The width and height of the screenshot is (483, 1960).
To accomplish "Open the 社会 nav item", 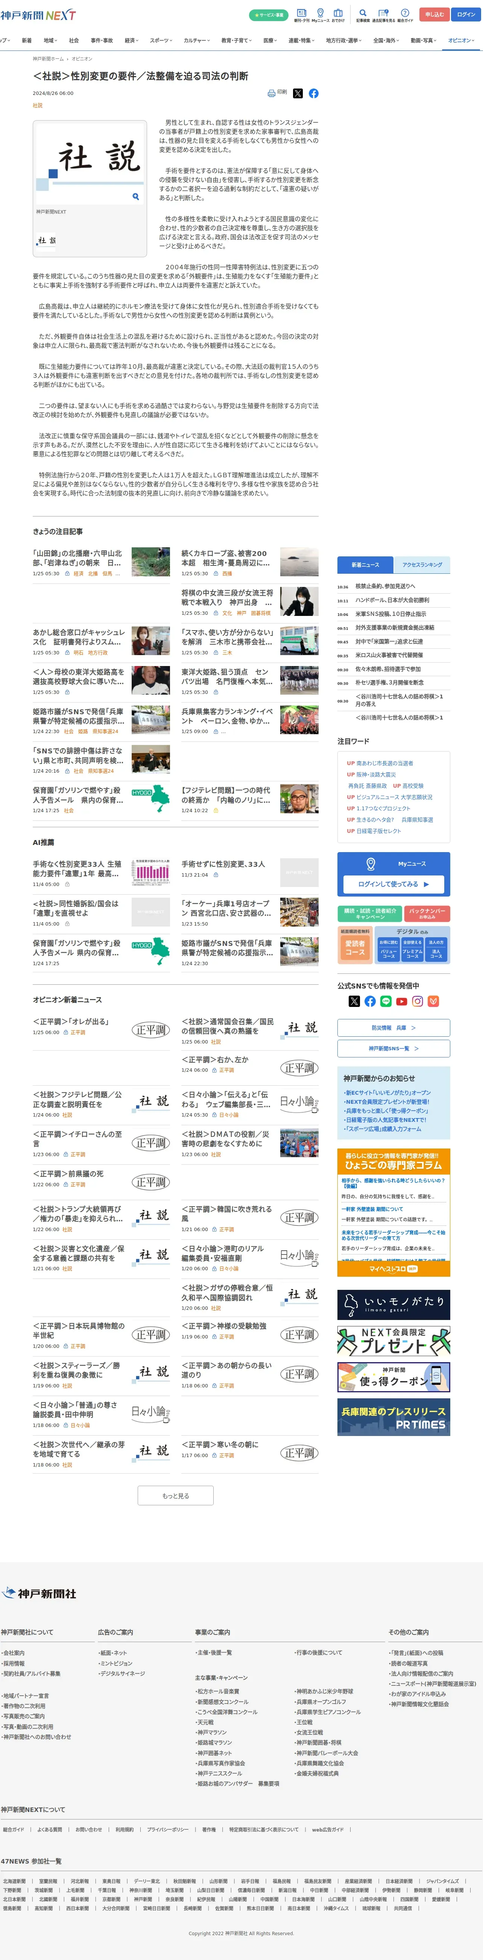I will pos(74,40).
